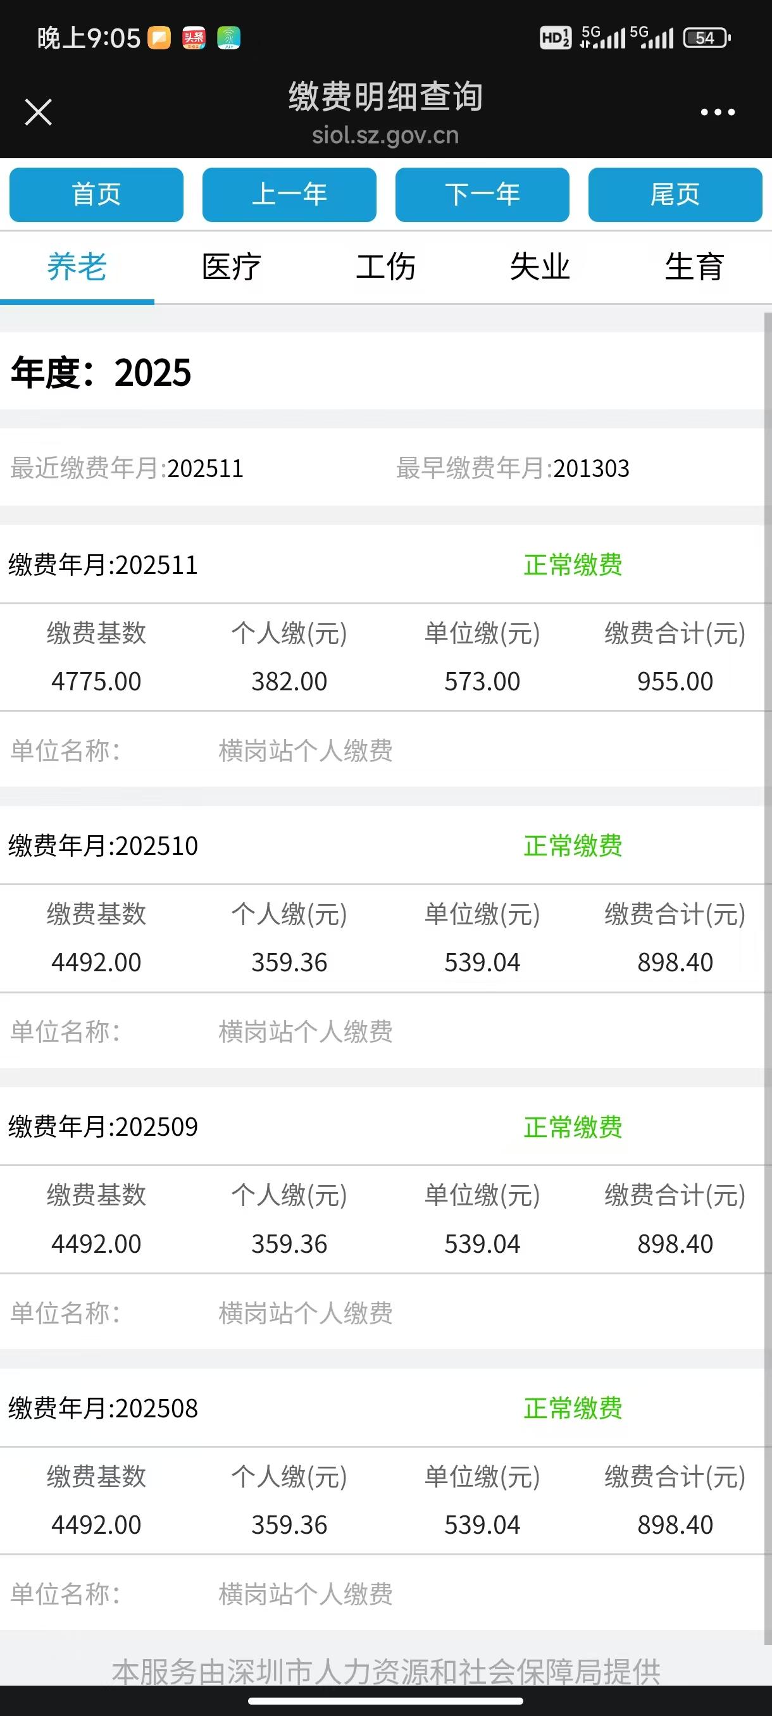Tap the battery indicator icon
The image size is (772, 1716).
pos(707,38)
